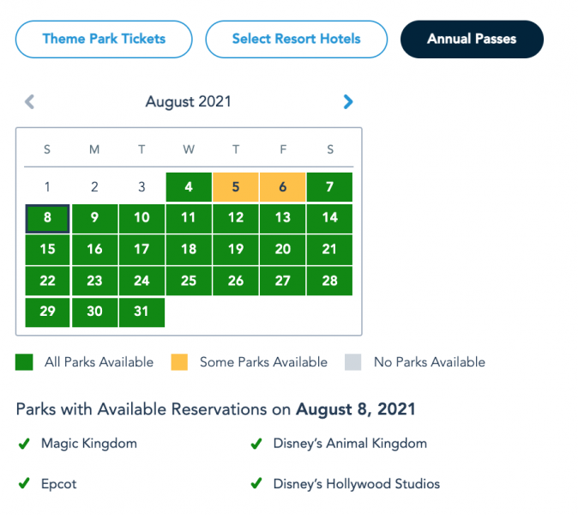Click the Magic Kingdom park name

click(89, 444)
